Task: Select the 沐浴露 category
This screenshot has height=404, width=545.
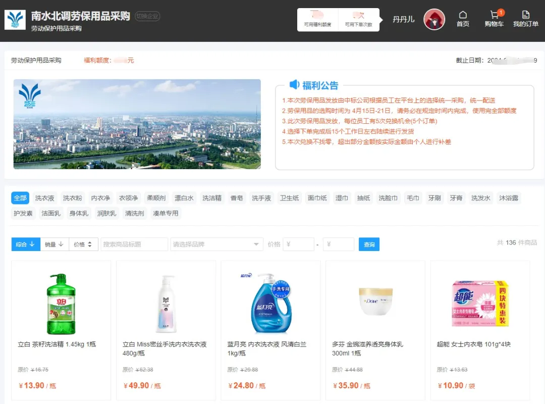Action: click(x=509, y=198)
